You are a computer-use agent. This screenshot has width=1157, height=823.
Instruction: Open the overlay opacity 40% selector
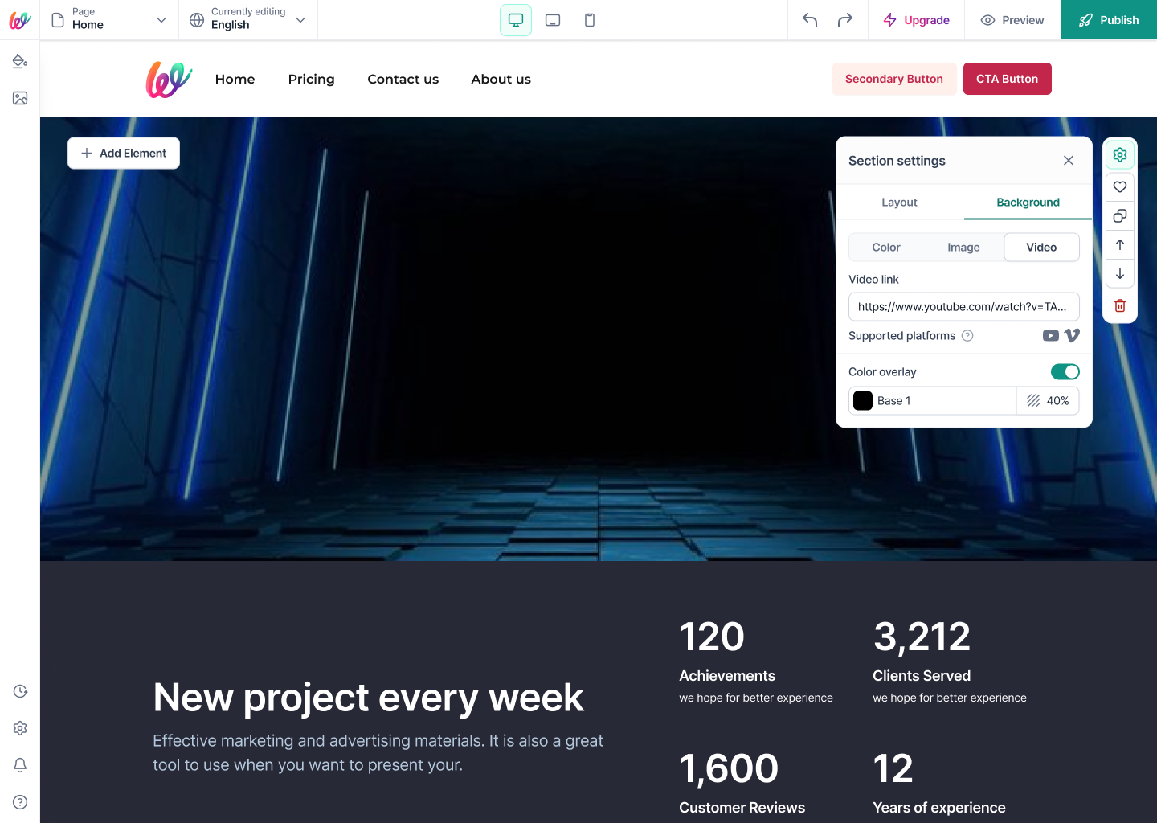[x=1048, y=401]
